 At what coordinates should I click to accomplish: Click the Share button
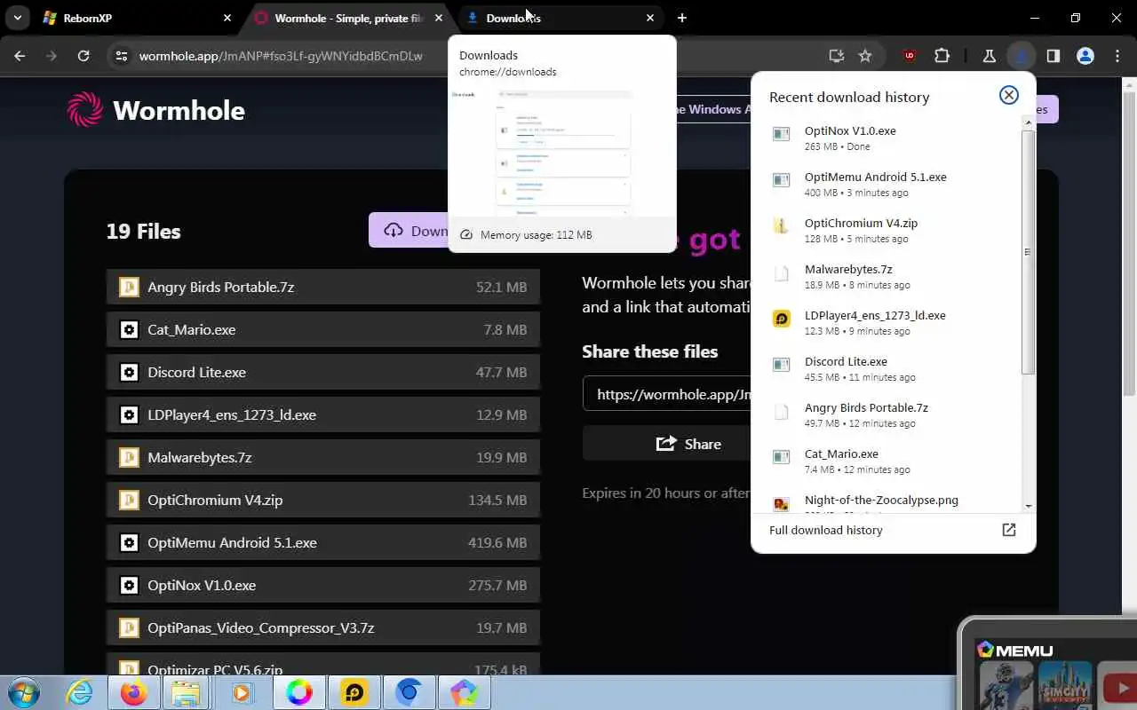click(666, 444)
